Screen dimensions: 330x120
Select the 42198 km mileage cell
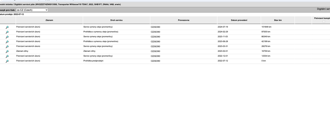click(x=266, y=42)
